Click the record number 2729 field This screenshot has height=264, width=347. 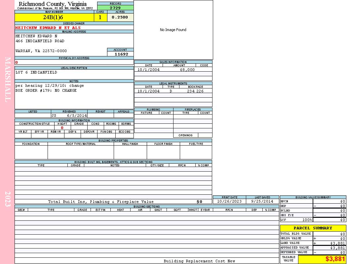point(115,8)
